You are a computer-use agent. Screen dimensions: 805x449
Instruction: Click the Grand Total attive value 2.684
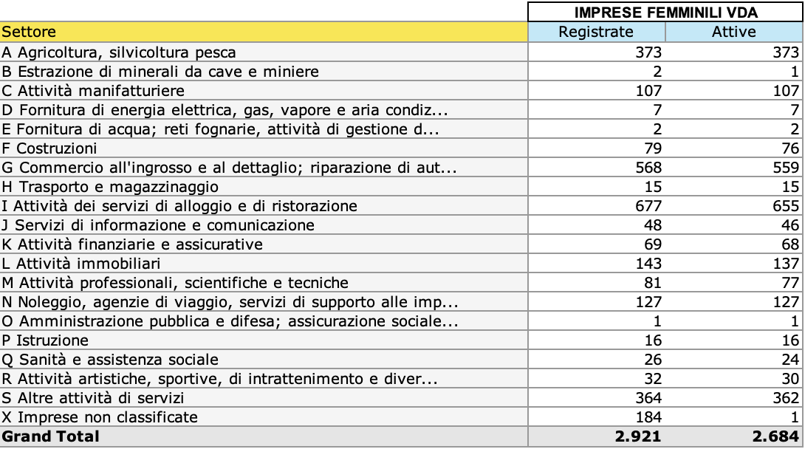pyautogui.click(x=776, y=436)
